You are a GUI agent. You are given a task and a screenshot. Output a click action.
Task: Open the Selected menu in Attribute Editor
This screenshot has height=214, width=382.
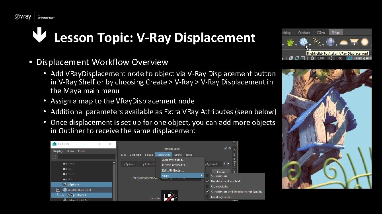pos(135,155)
